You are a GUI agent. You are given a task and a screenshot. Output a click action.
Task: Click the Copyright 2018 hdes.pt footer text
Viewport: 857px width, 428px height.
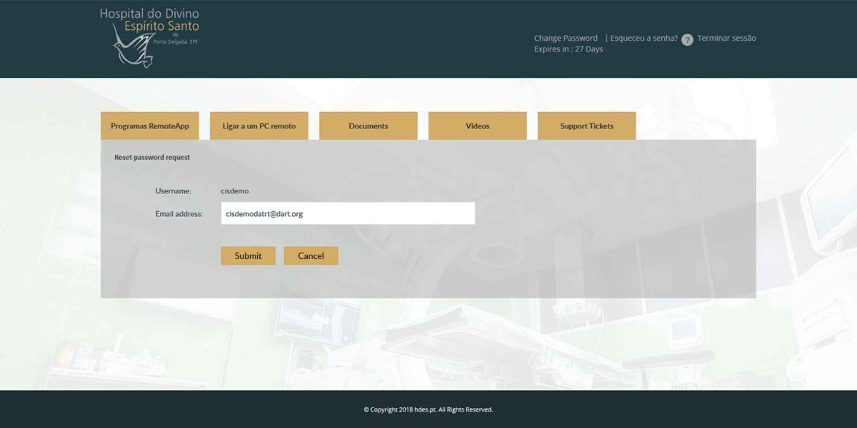click(428, 410)
